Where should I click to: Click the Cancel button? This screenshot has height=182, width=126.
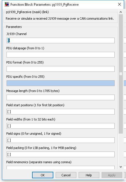66,175
